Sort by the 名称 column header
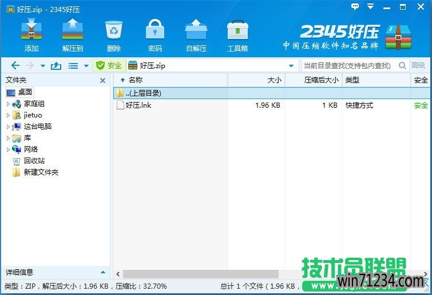The height and width of the screenshot is (295, 432). click(171, 80)
